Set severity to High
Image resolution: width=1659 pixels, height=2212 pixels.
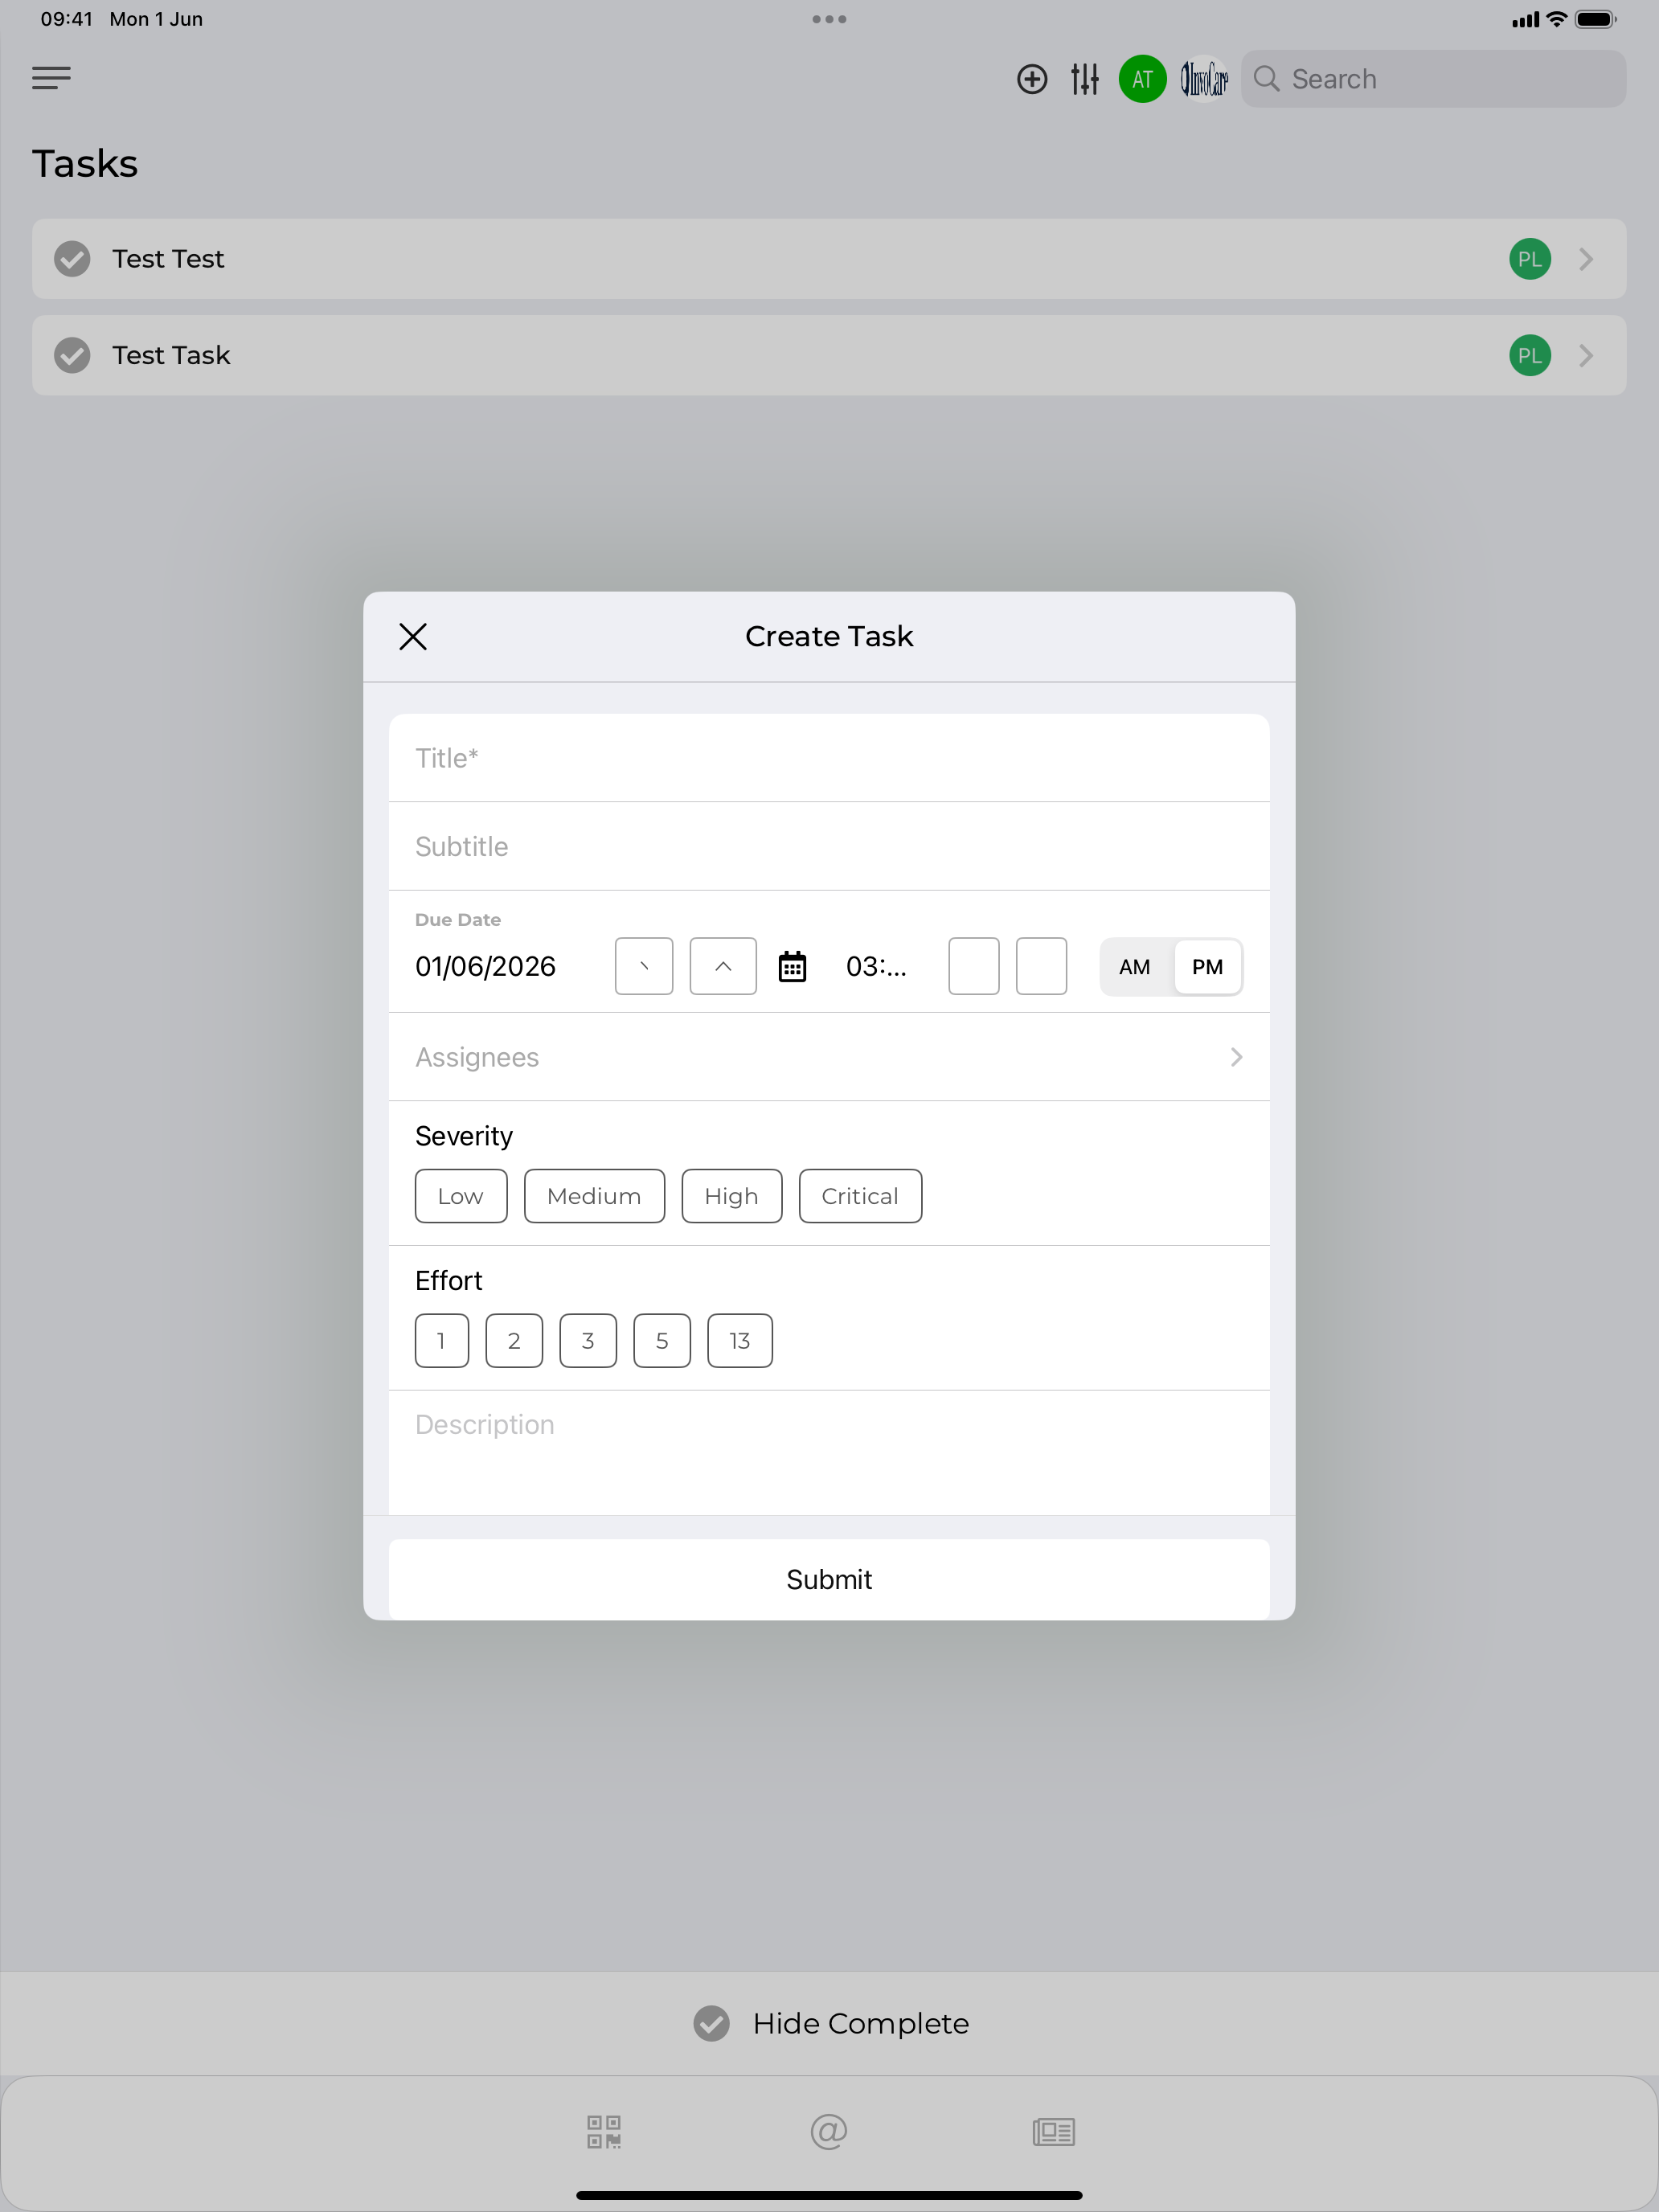click(x=732, y=1196)
